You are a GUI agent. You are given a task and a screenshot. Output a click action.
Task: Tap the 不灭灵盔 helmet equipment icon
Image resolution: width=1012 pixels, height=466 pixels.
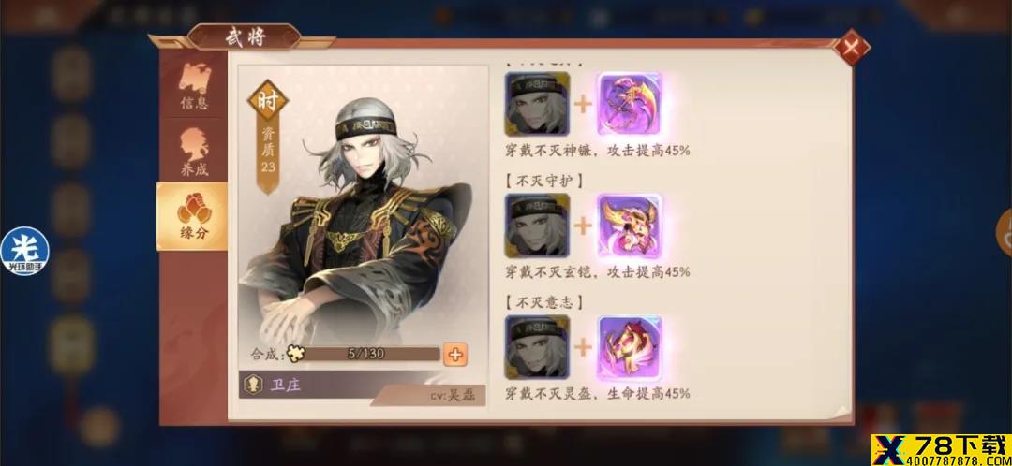point(630,348)
